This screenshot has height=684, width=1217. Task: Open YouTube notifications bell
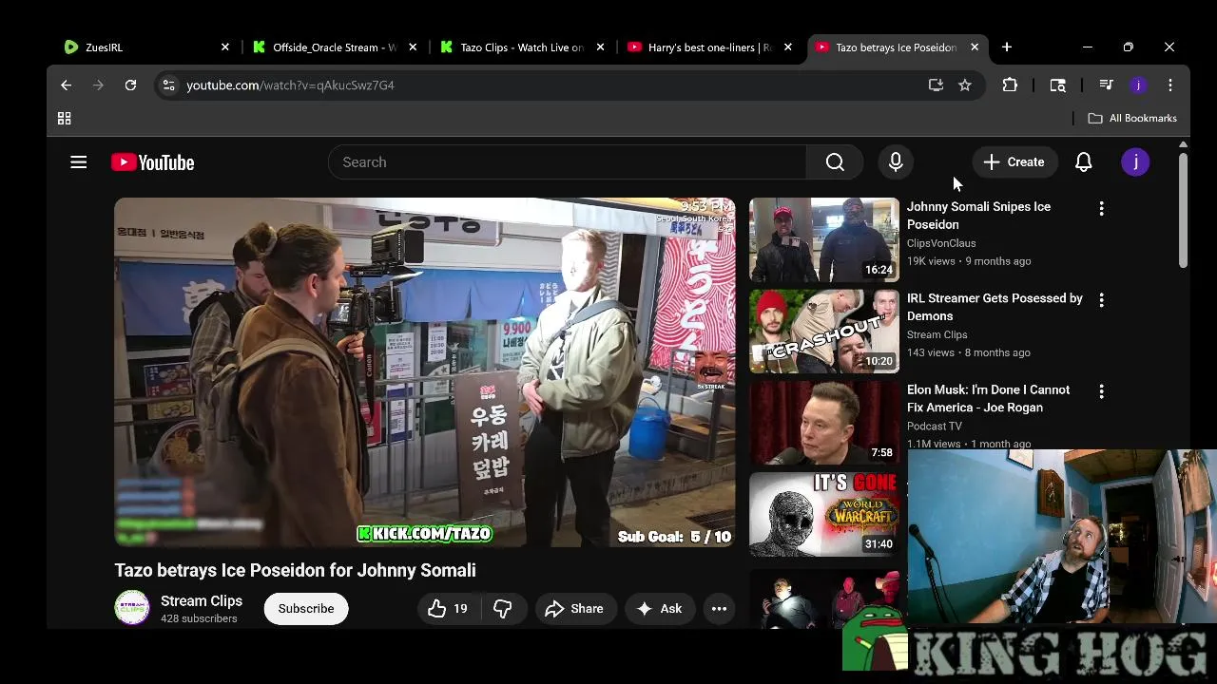[x=1084, y=162]
